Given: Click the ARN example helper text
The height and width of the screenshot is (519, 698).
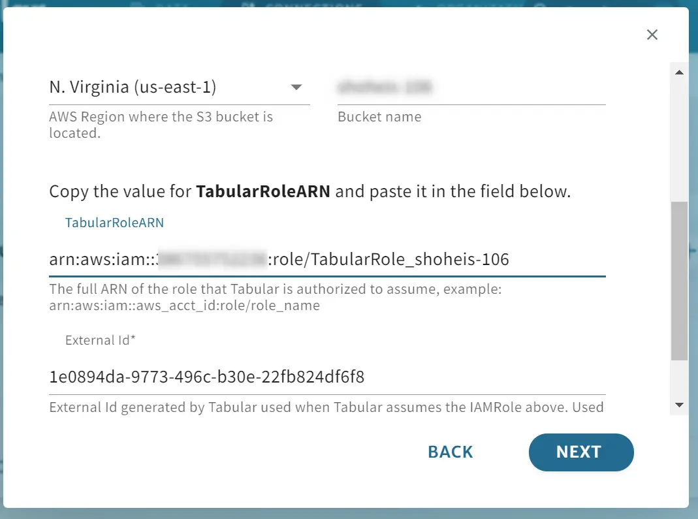Looking at the screenshot, I should (x=275, y=297).
